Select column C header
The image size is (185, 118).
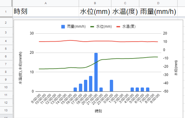click(x=125, y=3)
